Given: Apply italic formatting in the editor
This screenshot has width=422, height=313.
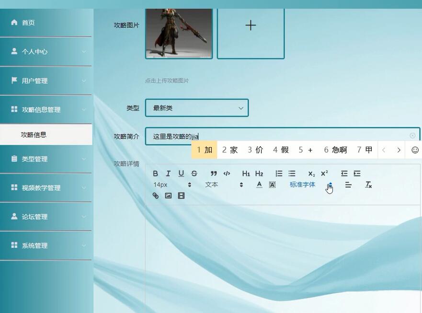Looking at the screenshot, I should [168, 173].
